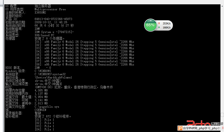The image size is (224, 132).
Task: Click processor entry [04] line
Action: click(x=85, y=52)
